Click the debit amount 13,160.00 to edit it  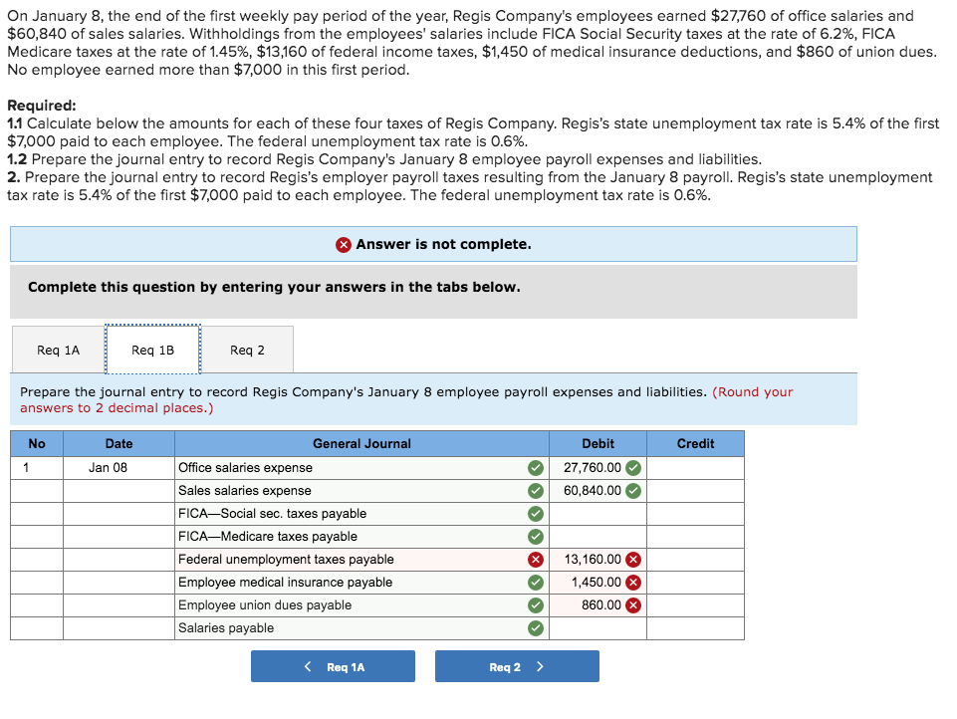click(x=596, y=559)
